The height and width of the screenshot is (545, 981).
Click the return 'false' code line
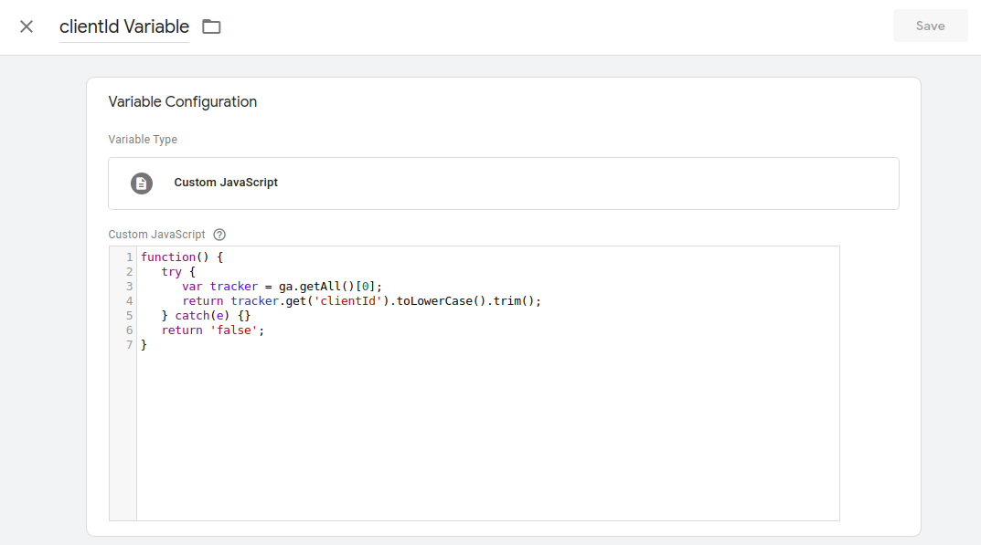coord(213,330)
